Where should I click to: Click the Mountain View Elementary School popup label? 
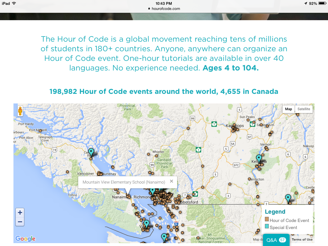(x=124, y=182)
